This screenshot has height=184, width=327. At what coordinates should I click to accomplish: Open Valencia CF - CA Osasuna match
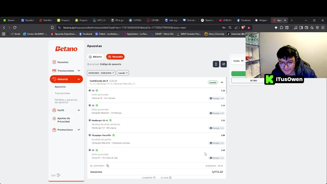pyautogui.click(x=103, y=98)
